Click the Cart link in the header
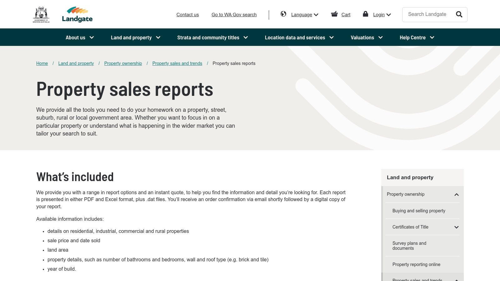Image resolution: width=500 pixels, height=281 pixels. pos(346,14)
